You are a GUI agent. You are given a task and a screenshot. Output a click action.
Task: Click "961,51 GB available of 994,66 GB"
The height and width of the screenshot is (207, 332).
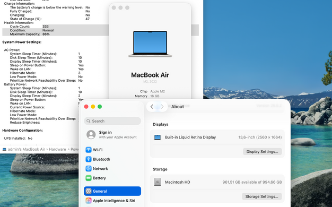[x=252, y=182]
